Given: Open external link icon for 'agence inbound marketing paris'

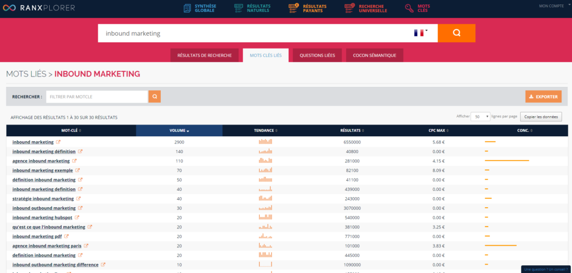Looking at the screenshot, I should (86, 246).
